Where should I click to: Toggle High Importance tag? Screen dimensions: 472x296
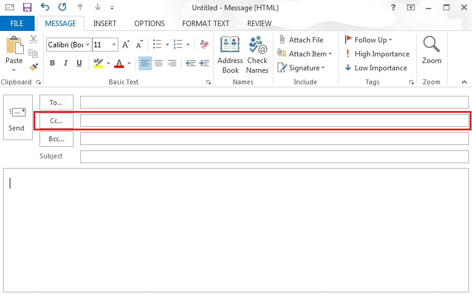coord(376,54)
